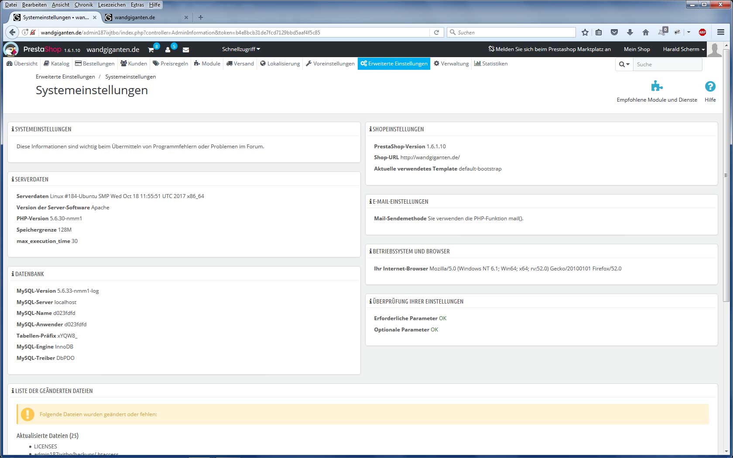Click Systemeinstellungen breadcrumb link
The height and width of the screenshot is (458, 733).
point(130,77)
